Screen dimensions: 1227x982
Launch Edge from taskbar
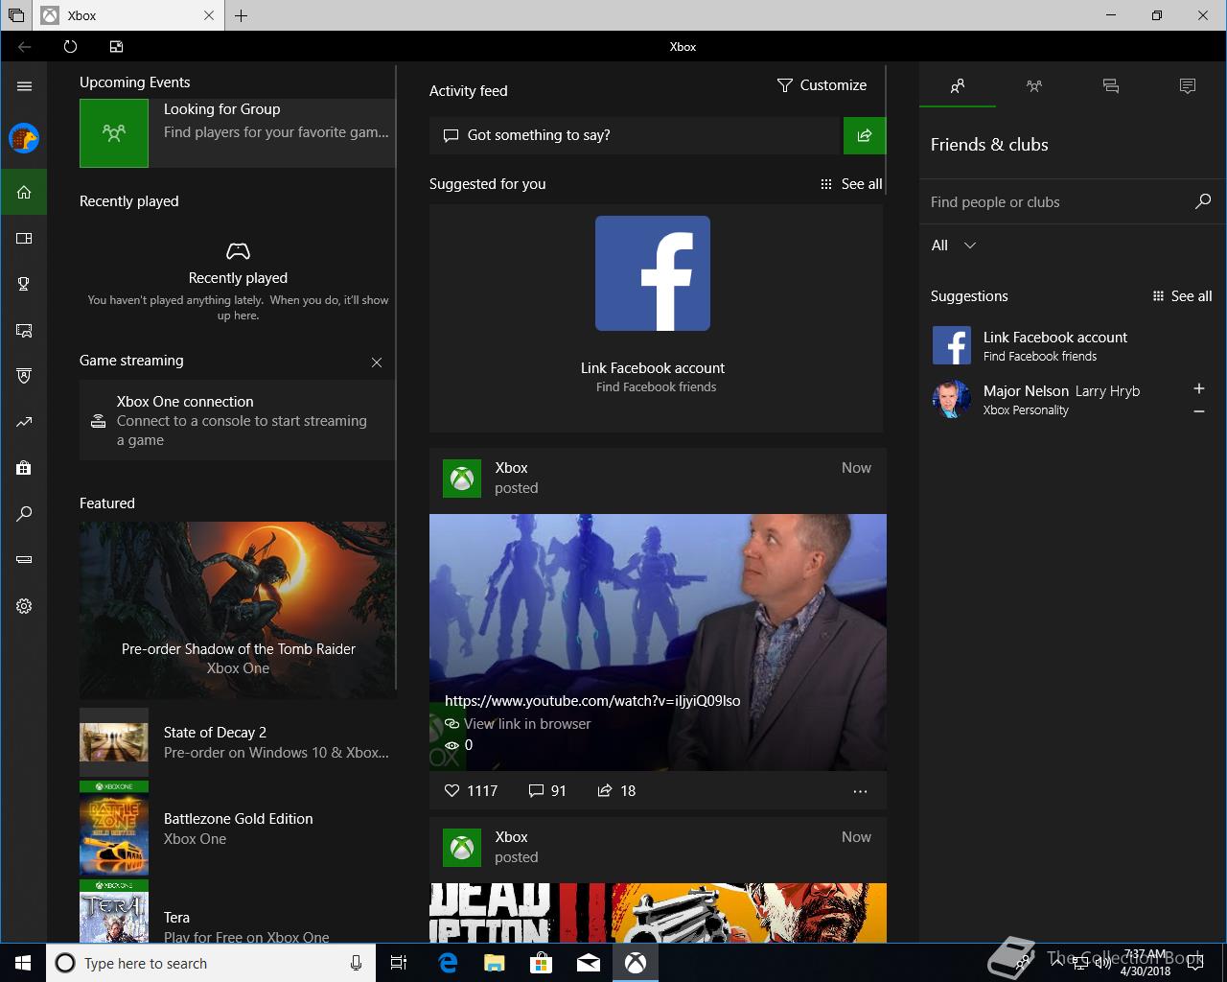tap(448, 963)
